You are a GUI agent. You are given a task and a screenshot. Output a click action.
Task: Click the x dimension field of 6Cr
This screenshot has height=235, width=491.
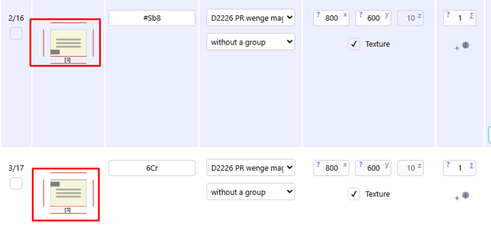click(x=332, y=168)
